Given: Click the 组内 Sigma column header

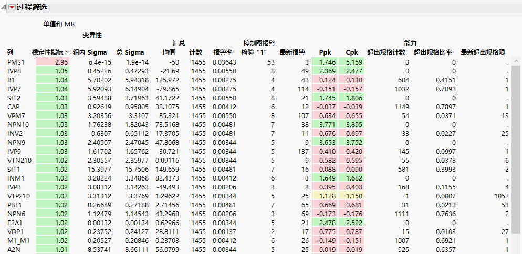Looking at the screenshot, I should pos(90,52).
